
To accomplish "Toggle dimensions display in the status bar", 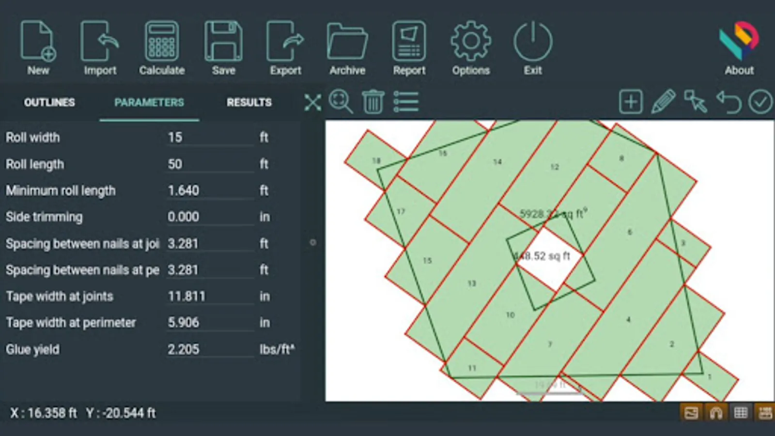I will [x=765, y=413].
